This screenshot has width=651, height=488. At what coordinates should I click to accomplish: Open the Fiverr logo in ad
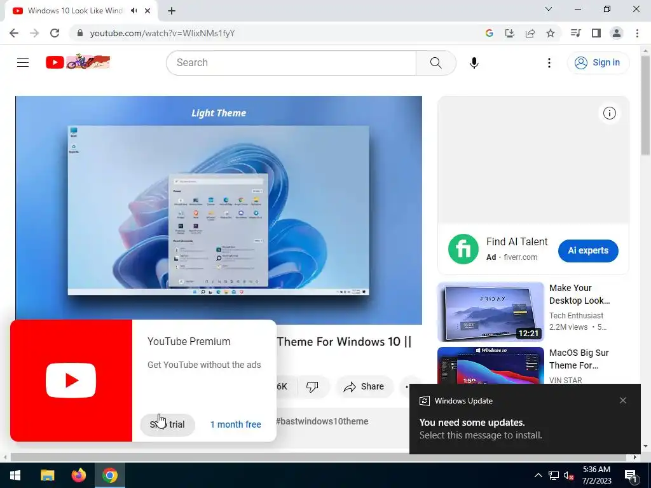[463, 249]
